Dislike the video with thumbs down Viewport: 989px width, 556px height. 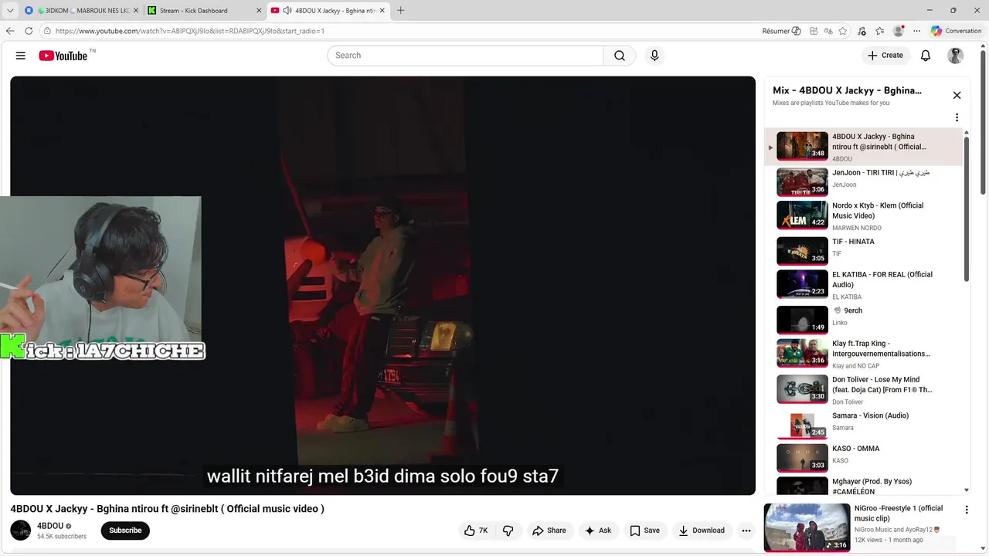tap(508, 531)
